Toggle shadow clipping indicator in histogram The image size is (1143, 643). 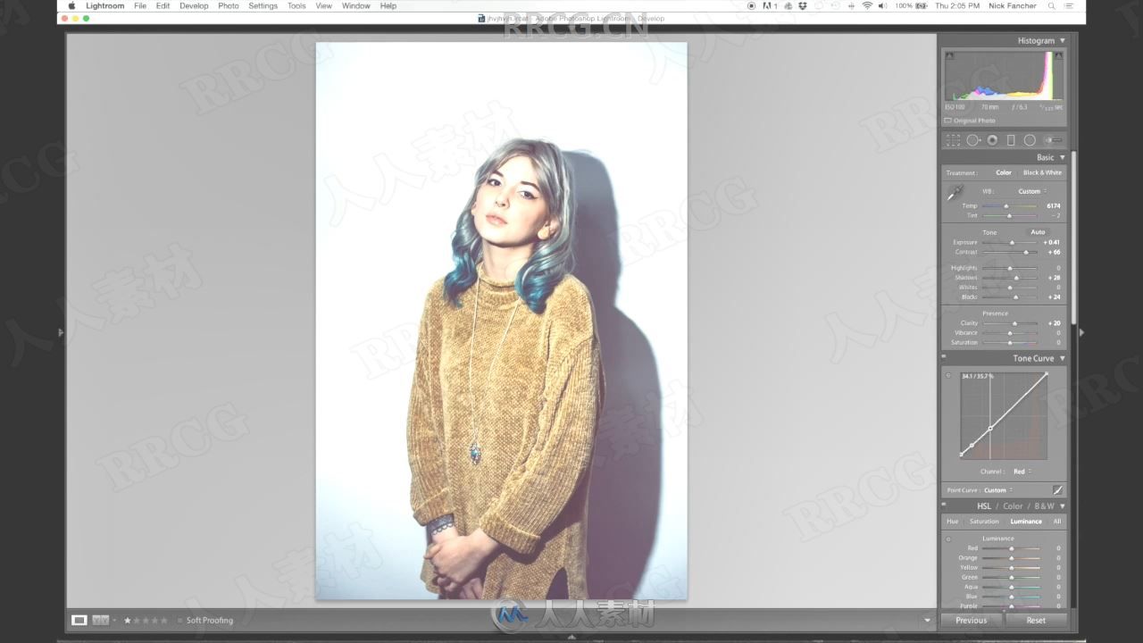[949, 56]
